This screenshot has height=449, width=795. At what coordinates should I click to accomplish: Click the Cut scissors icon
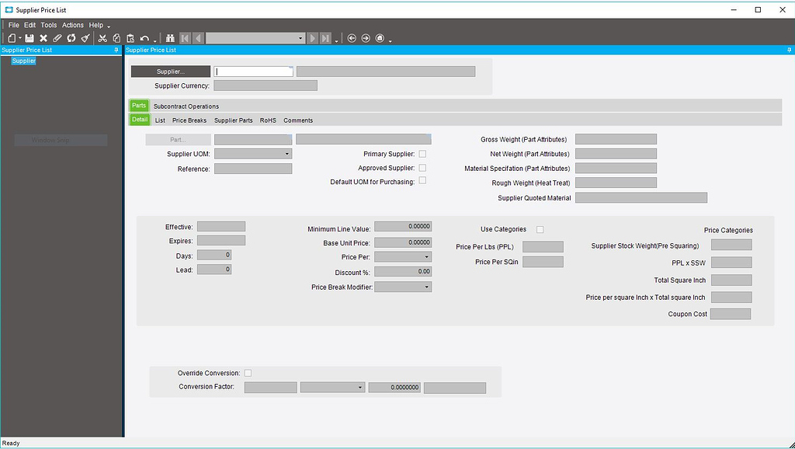click(x=102, y=38)
